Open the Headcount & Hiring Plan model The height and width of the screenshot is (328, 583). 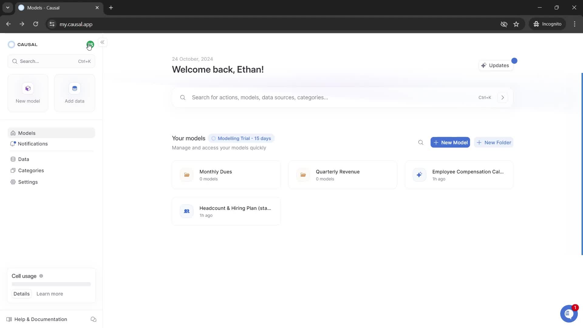[226, 211]
